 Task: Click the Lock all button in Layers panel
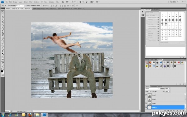pos(156,91)
